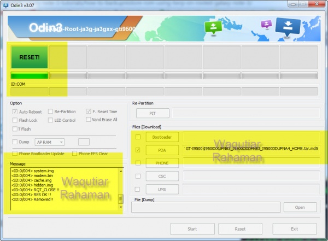328x241 pixels.
Task: Click the Start button
Action: (192, 229)
